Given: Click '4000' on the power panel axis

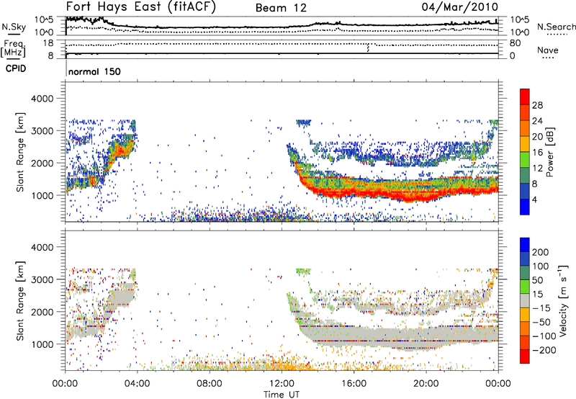Looking at the screenshot, I should pyautogui.click(x=42, y=99).
